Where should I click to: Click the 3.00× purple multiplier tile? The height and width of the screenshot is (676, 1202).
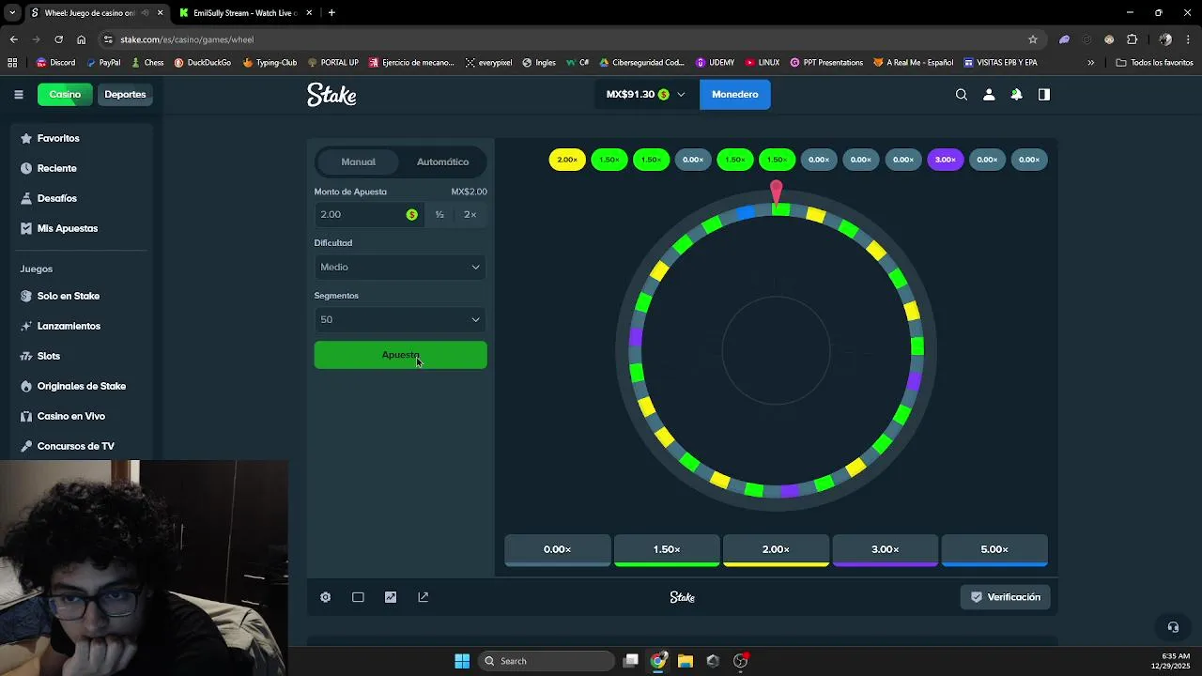coord(886,550)
